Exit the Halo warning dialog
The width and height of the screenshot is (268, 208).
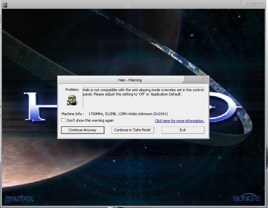[x=183, y=130]
